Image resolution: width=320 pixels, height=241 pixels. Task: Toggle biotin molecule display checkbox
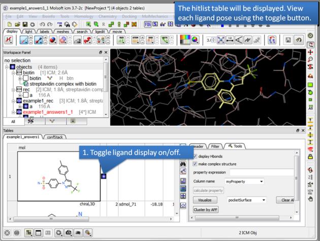tap(25, 79)
